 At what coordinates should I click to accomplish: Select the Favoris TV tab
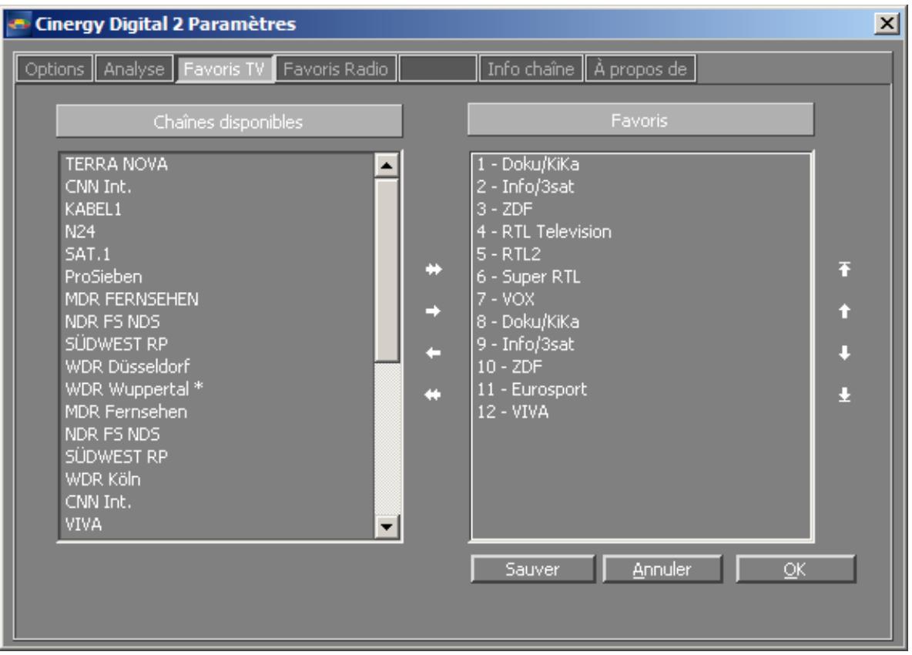click(x=224, y=69)
